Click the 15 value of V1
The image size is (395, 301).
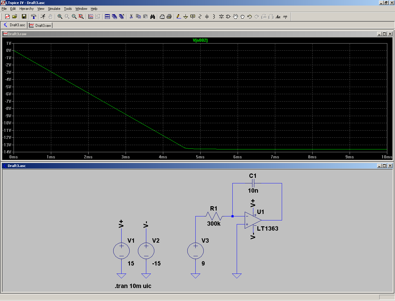(131, 263)
